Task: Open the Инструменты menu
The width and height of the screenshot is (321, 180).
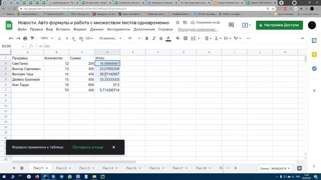Action: pos(118,29)
